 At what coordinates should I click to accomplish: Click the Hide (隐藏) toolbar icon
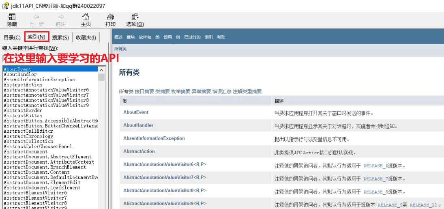(12, 17)
